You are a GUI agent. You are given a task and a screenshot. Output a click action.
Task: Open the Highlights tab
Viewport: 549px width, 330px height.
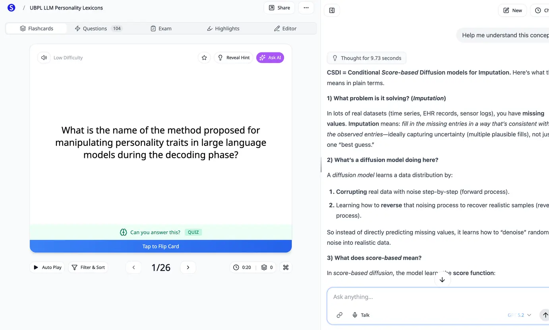tap(223, 29)
